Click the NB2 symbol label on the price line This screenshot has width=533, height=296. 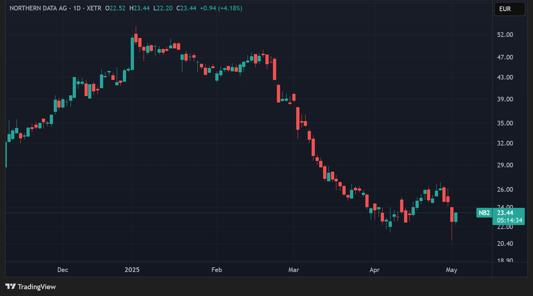tap(484, 213)
